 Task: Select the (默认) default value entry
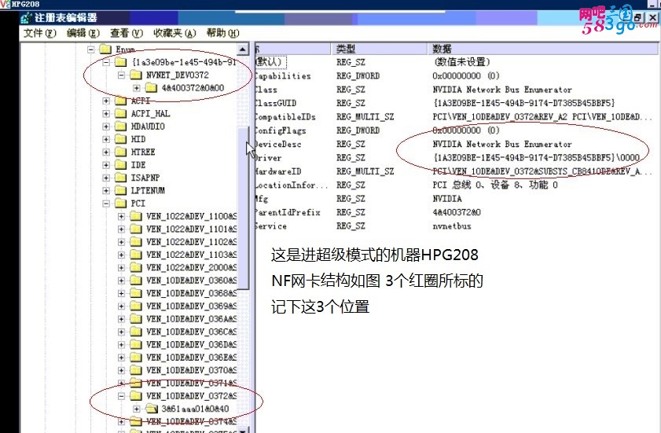[x=270, y=62]
